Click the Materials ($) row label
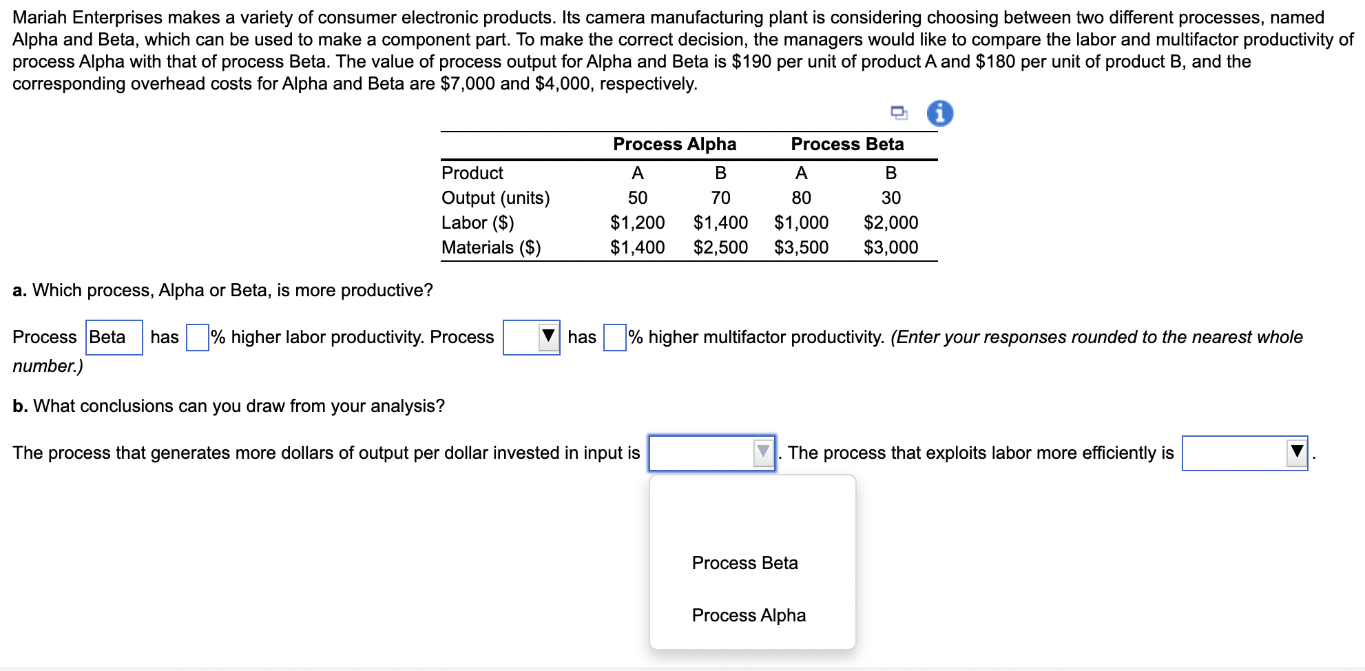The width and height of the screenshot is (1365, 671). coord(491,247)
